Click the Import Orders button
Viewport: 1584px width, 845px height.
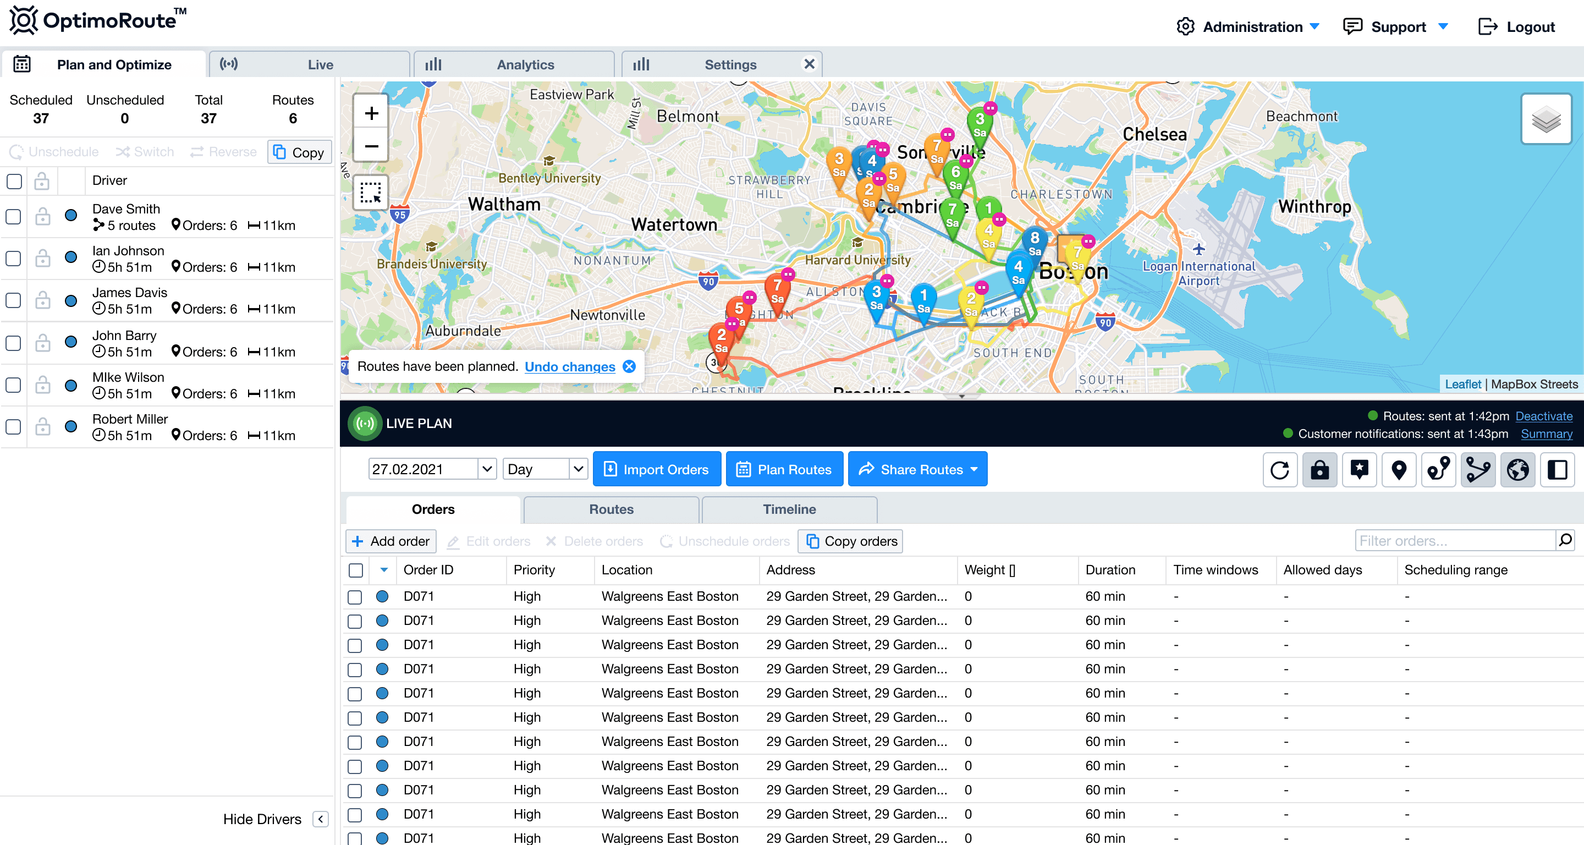click(x=657, y=469)
